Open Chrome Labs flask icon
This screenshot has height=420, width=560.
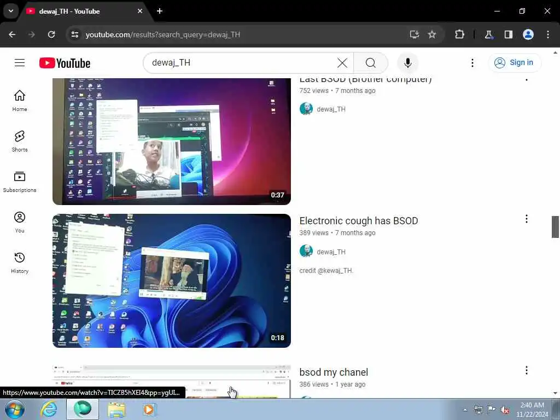tap(488, 34)
